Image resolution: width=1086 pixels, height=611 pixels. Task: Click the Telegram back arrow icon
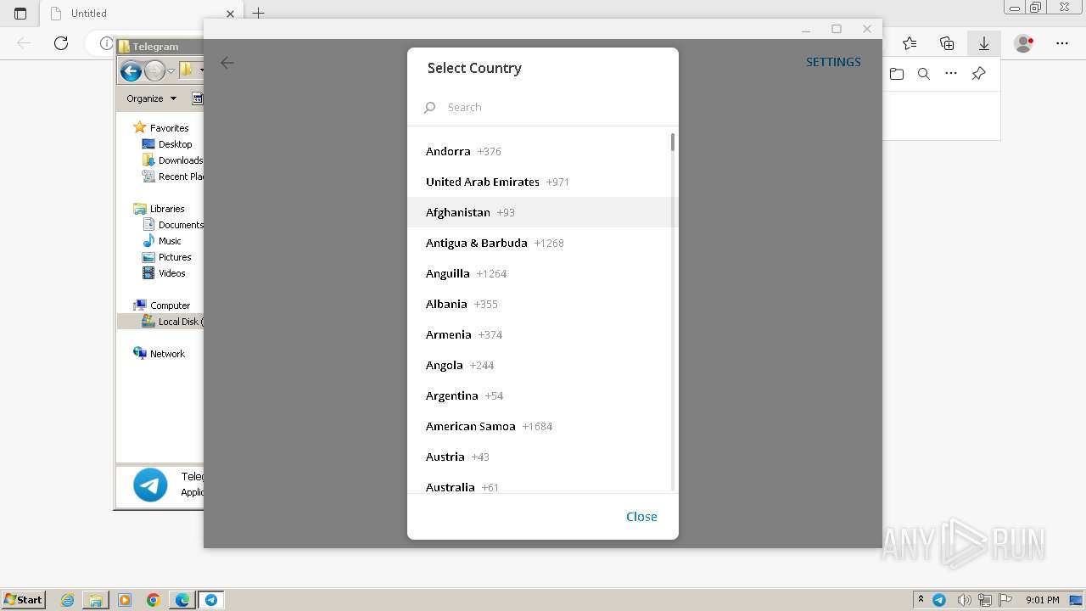227,63
